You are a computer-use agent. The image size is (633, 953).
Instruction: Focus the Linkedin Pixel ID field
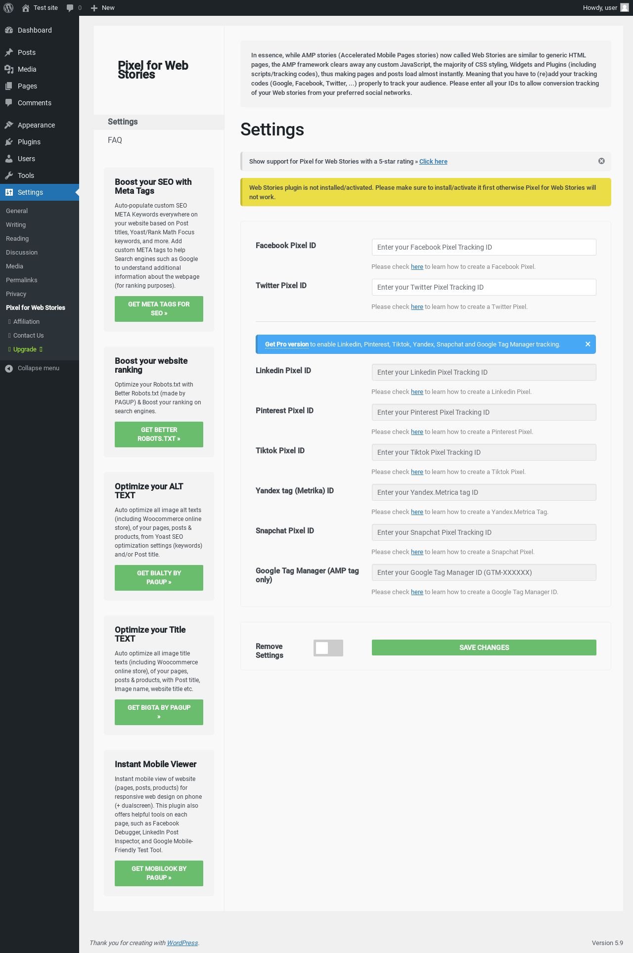tap(484, 372)
